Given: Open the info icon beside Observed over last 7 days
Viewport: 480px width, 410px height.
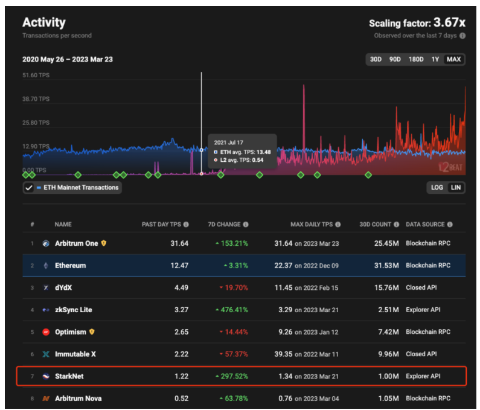Looking at the screenshot, I should point(462,36).
